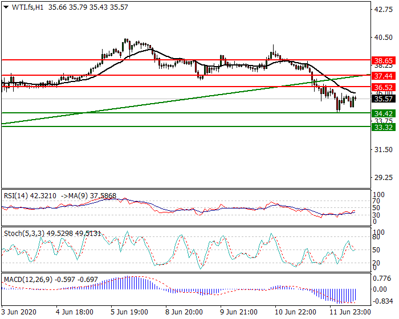This screenshot has height=319, width=399.
Task: Click the 11 Jun 23:00 time label
Action: pos(350,312)
